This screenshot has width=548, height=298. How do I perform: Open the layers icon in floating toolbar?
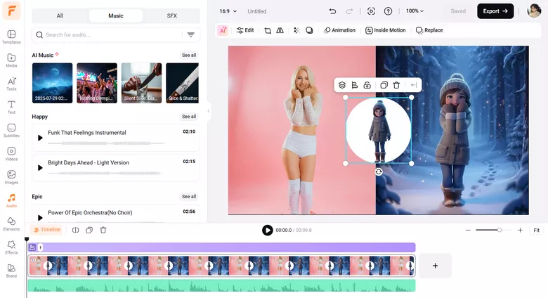click(342, 85)
